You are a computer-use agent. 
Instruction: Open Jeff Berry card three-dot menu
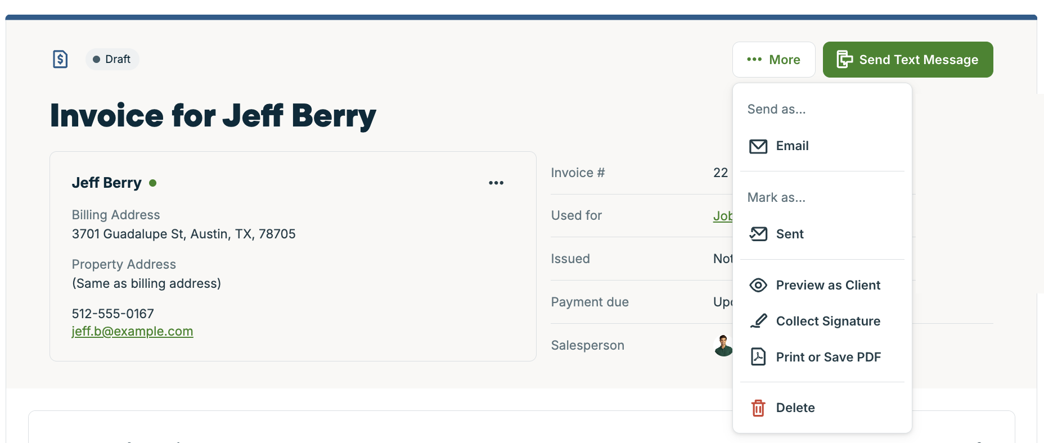coord(496,183)
